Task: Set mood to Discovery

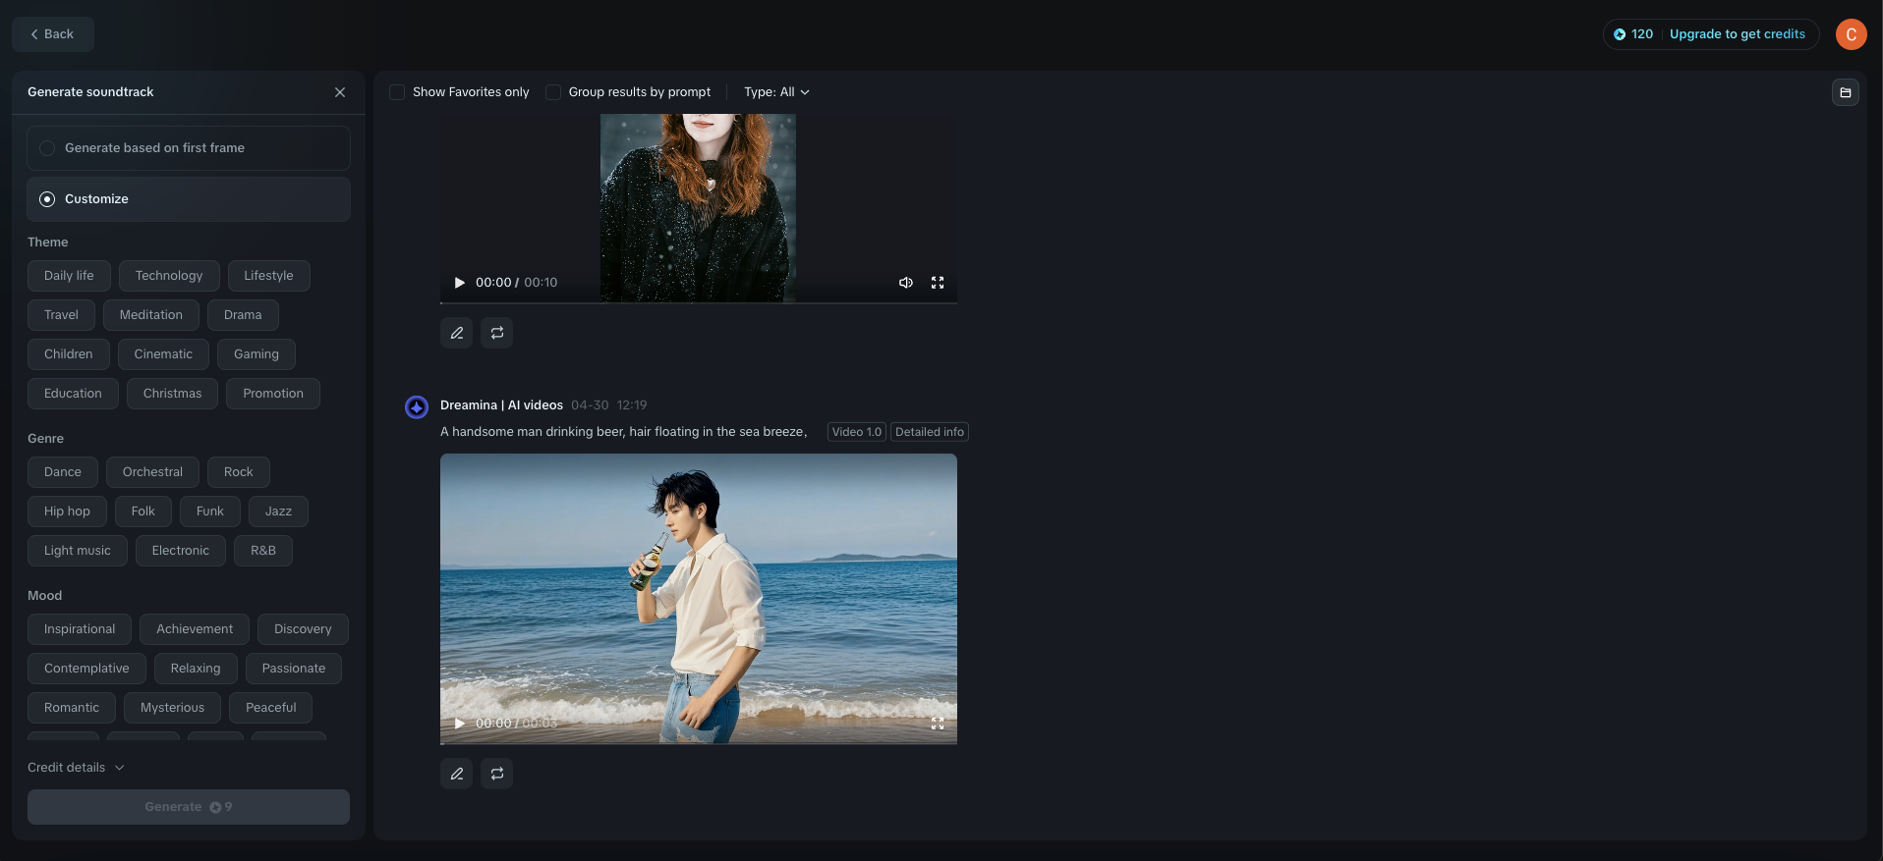Action: click(303, 629)
